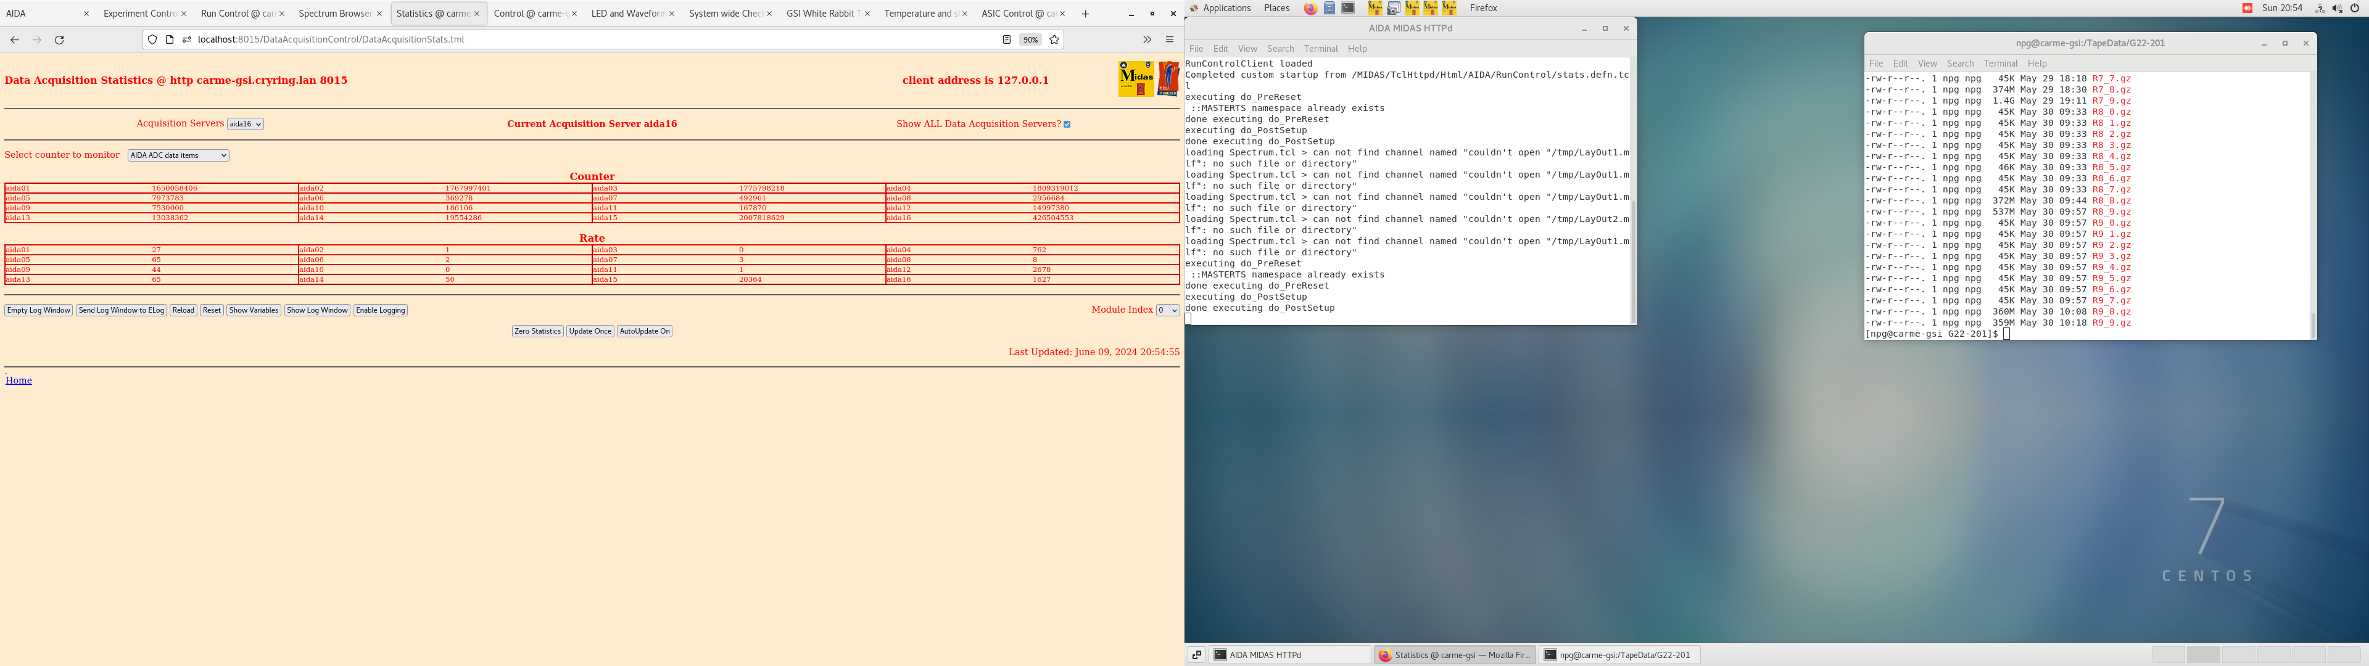Screen dimensions: 2369x666
Task: Click the URL address field
Action: (589, 39)
